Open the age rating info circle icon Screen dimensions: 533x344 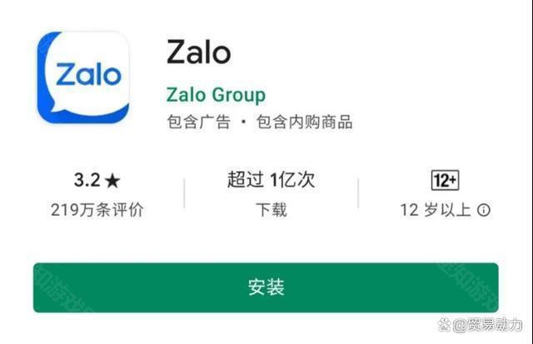483,210
